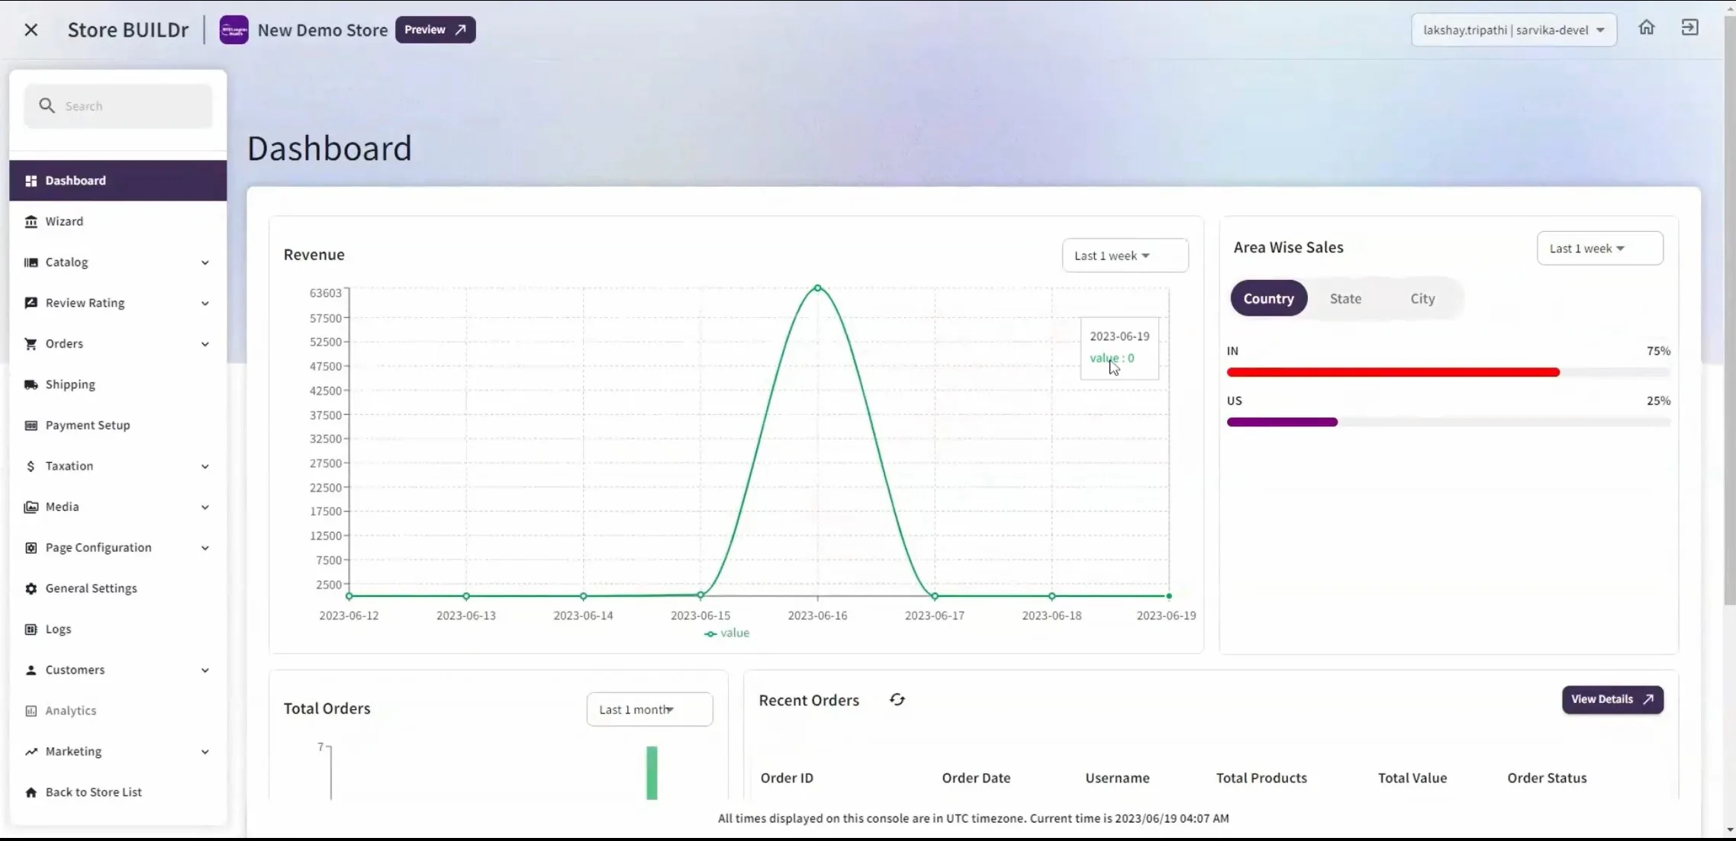Open the store Preview button
Image resolution: width=1736 pixels, height=841 pixels.
(435, 30)
